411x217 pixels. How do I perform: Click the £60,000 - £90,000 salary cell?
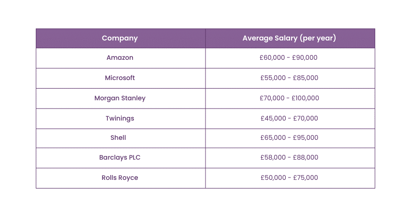tap(289, 58)
